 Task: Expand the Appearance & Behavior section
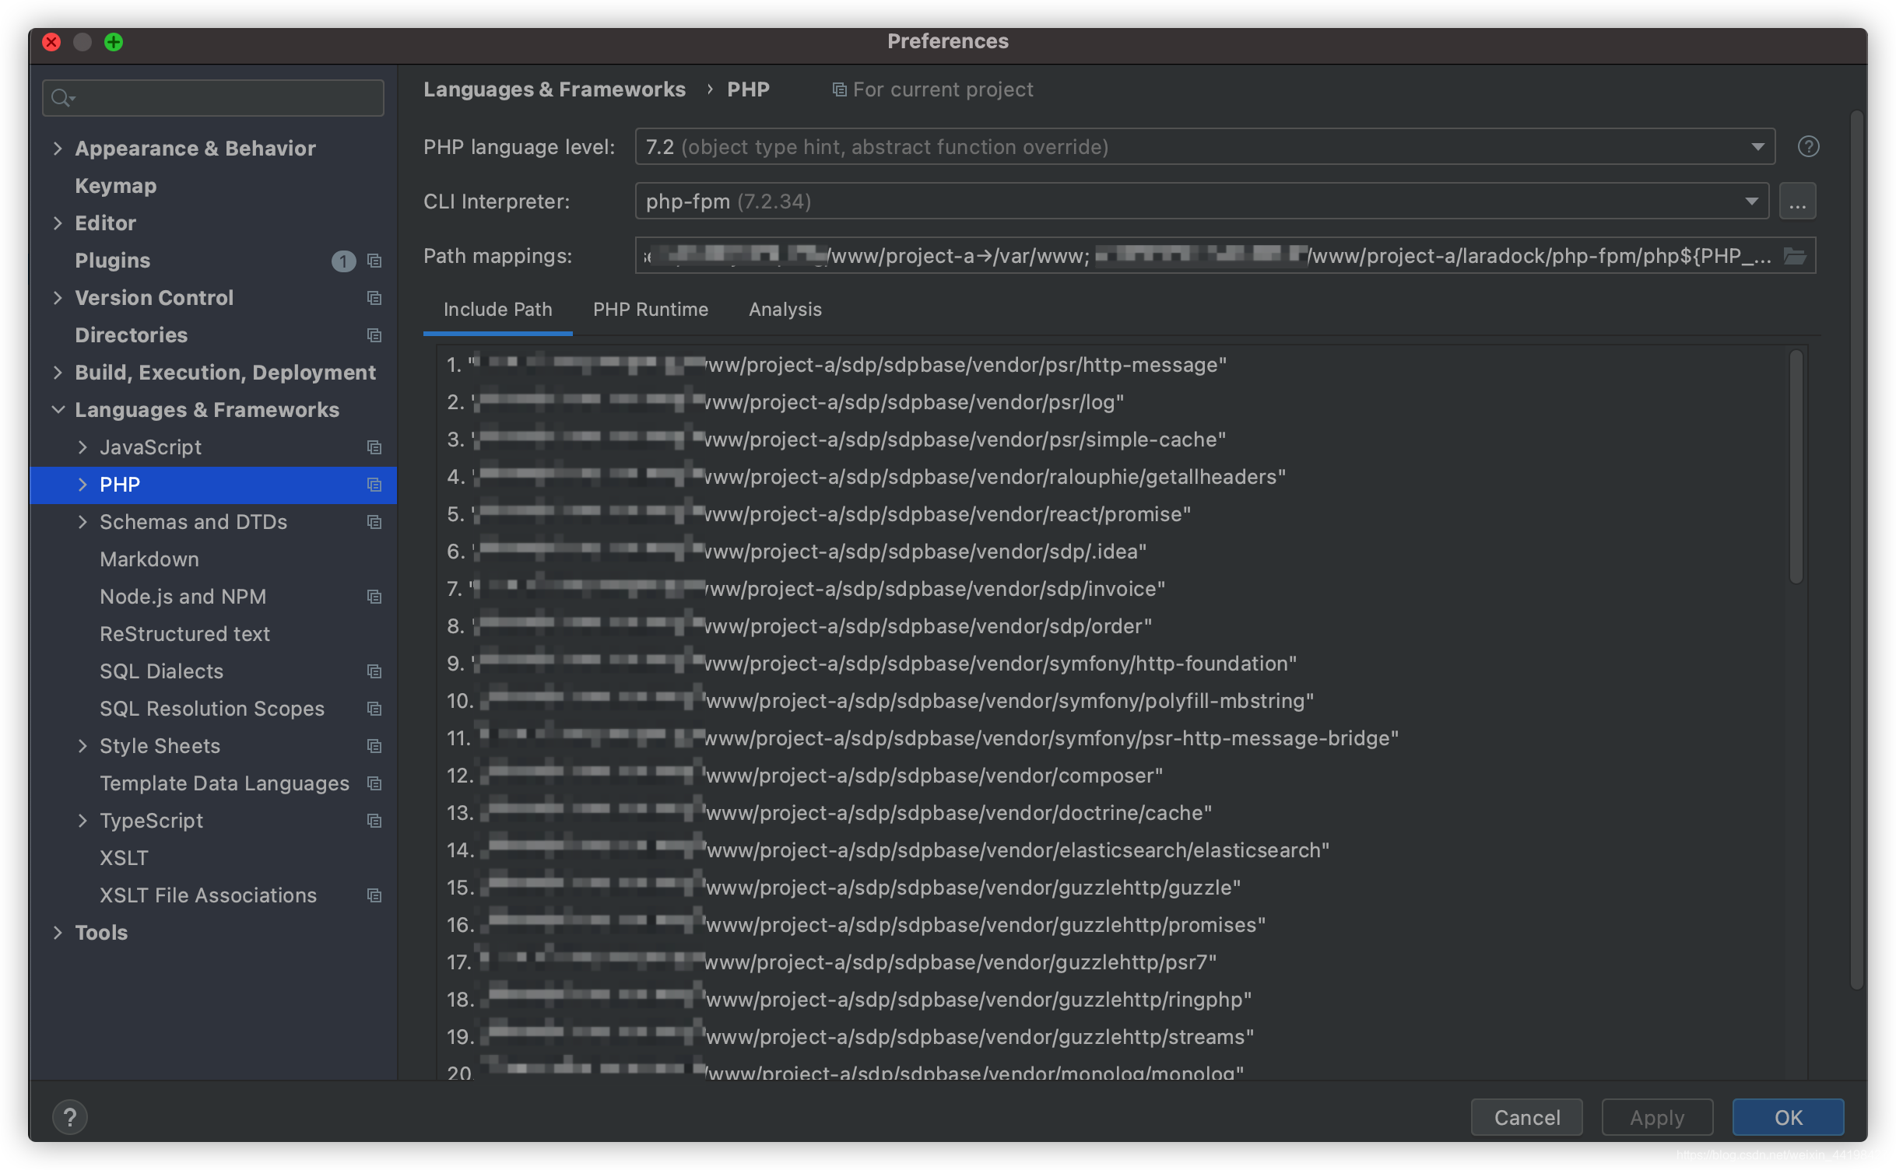tap(58, 148)
